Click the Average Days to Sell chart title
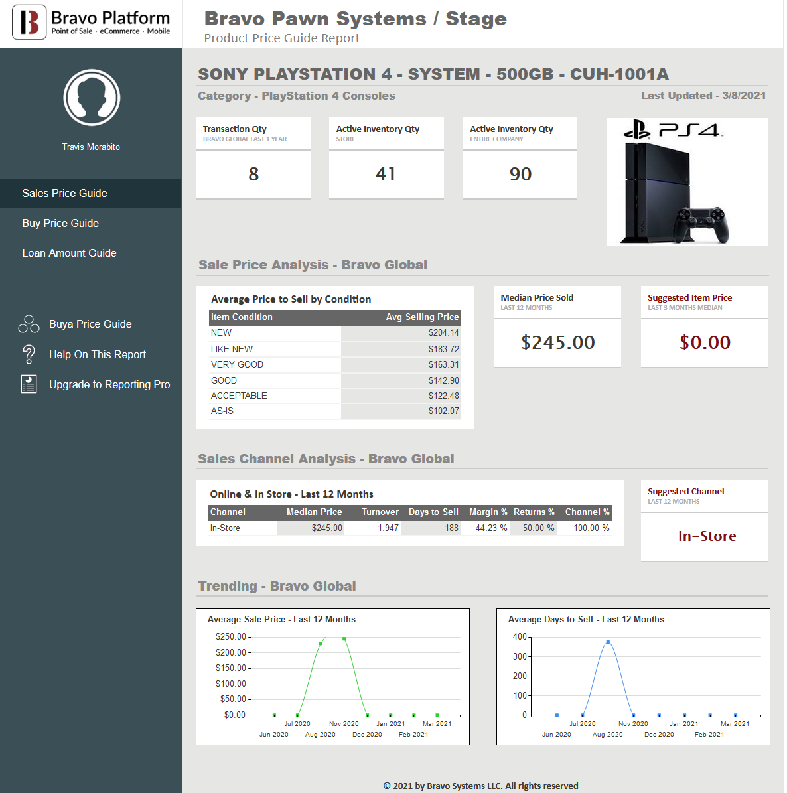This screenshot has height=793, width=787. [586, 620]
